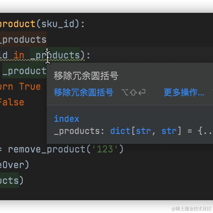Viewport: 213px width, 213px height.
Task: Click the highlighted _products on second code line
Action: coord(23,39)
